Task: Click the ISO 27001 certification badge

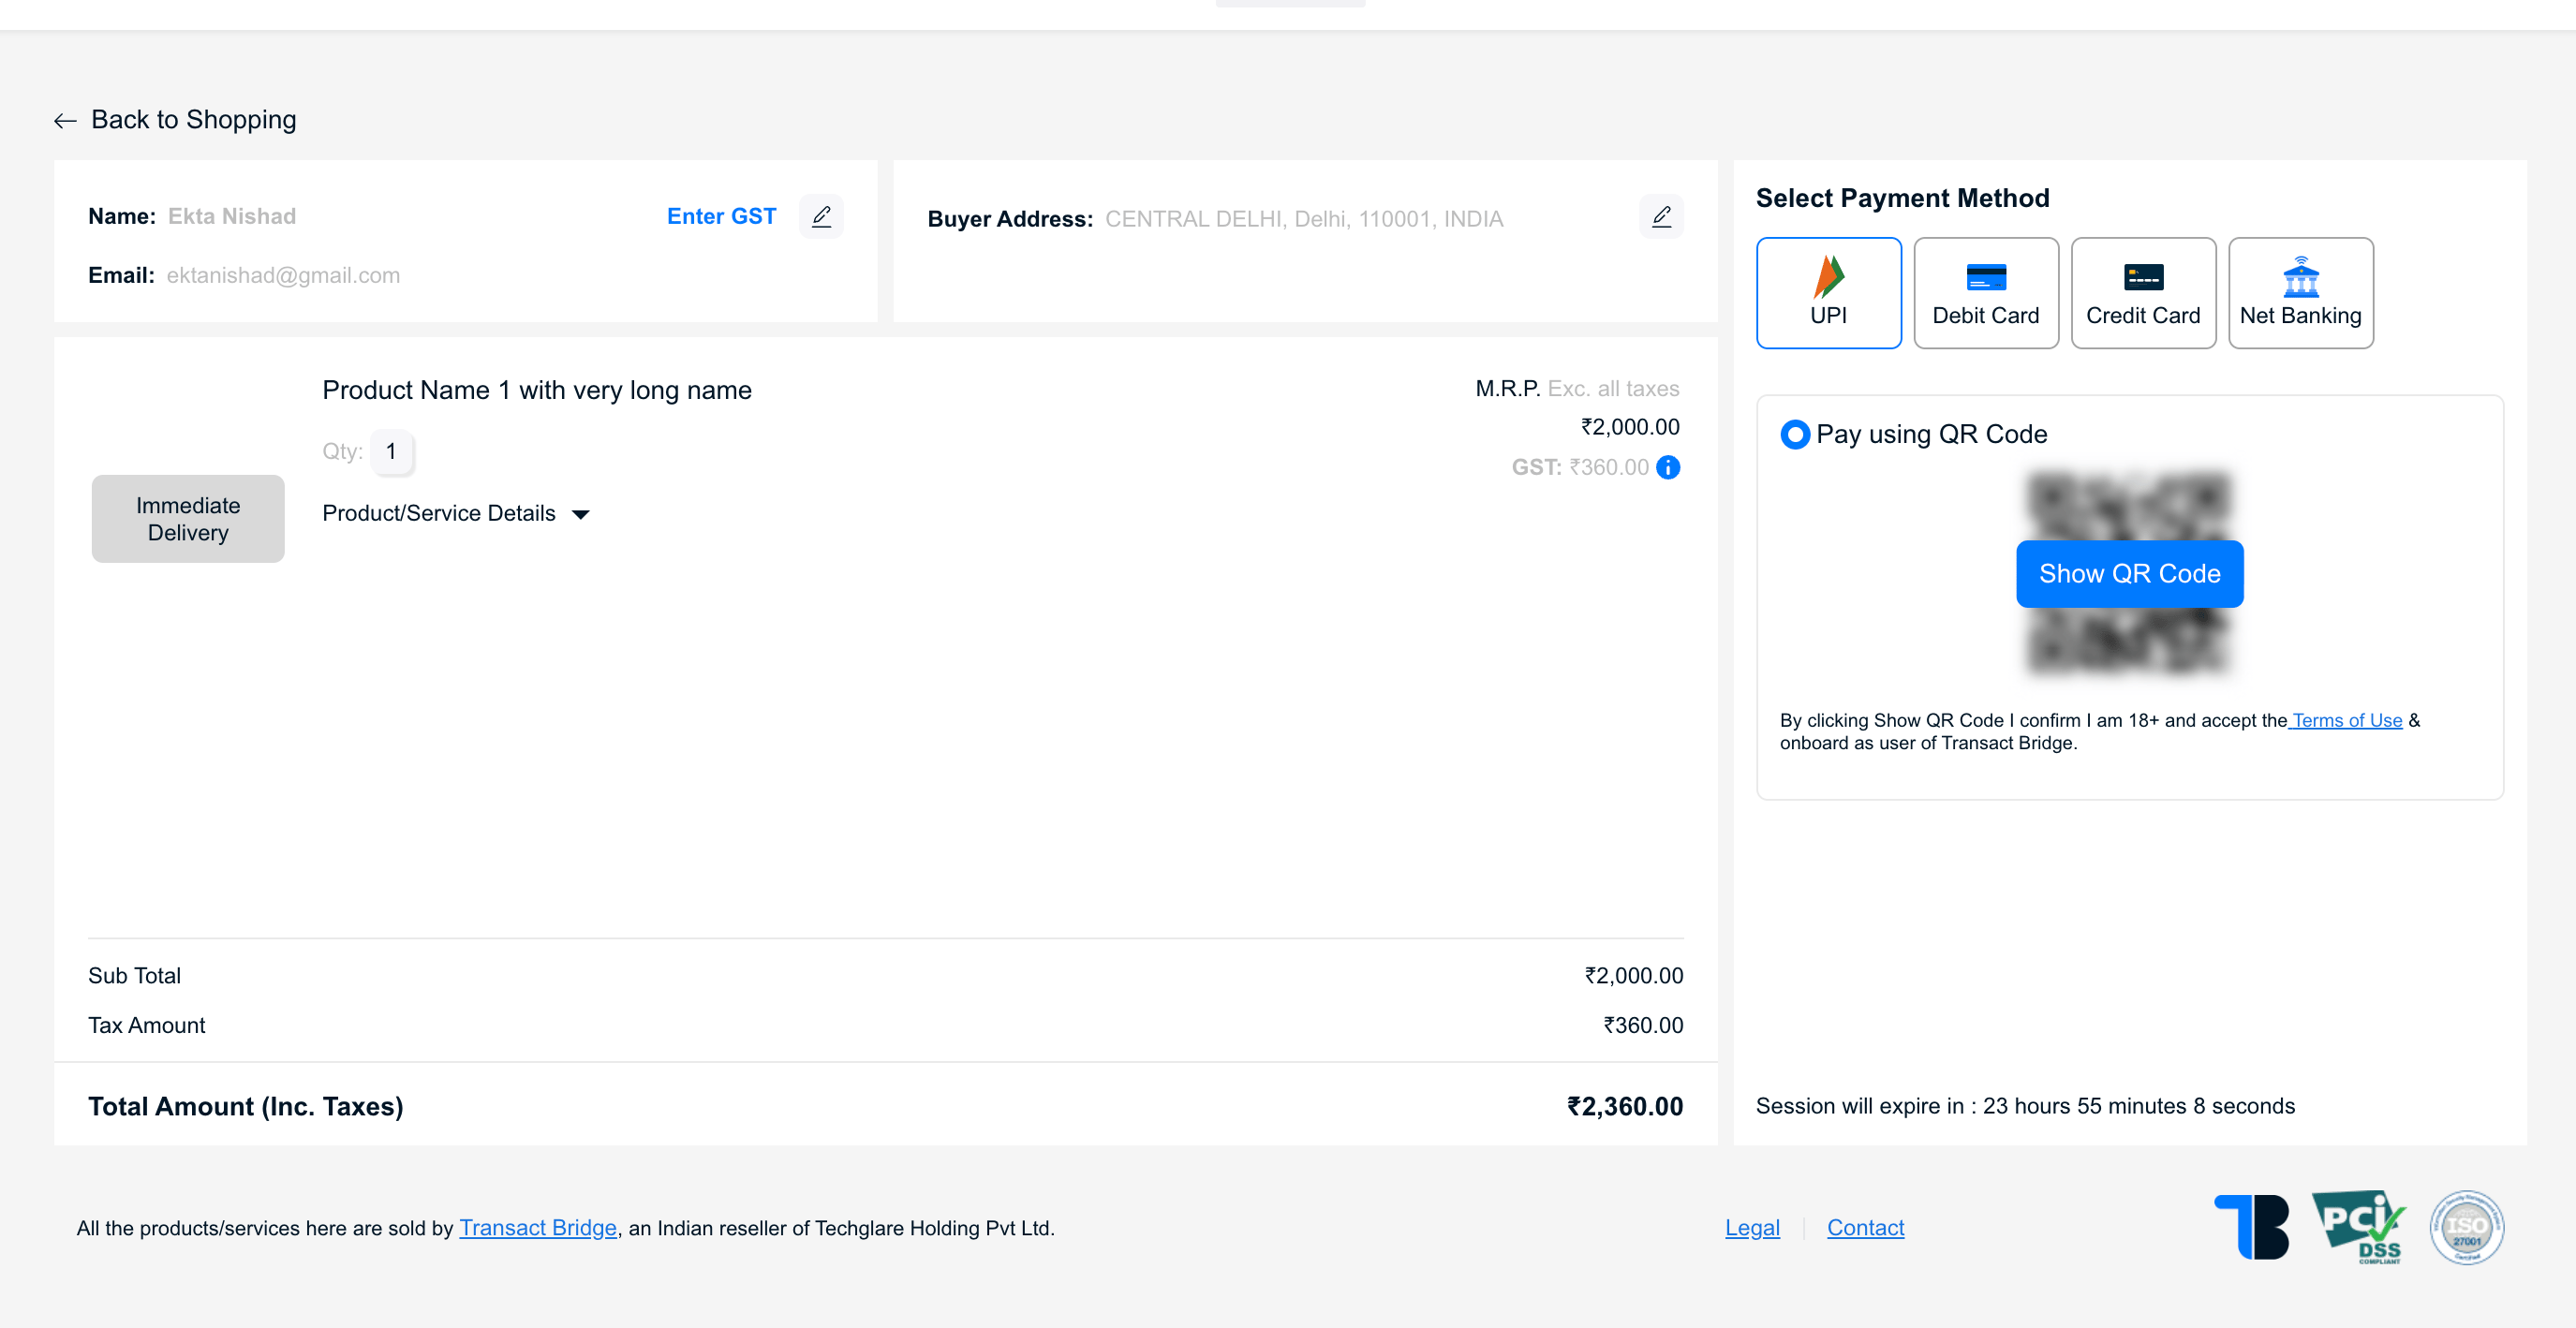Action: pyautogui.click(x=2467, y=1227)
